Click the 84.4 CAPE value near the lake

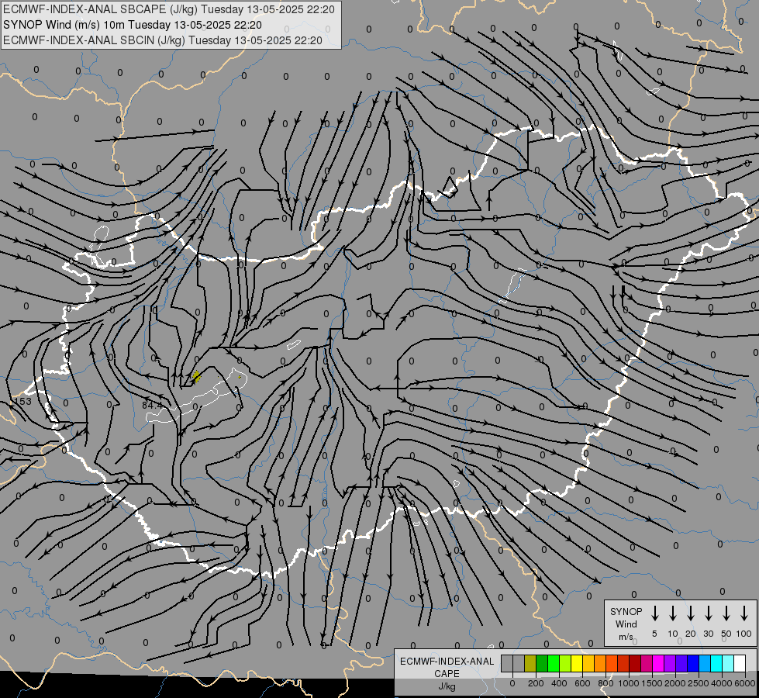pyautogui.click(x=152, y=405)
